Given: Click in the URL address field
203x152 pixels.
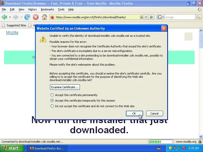Looking at the screenshot, I should point(97,17).
